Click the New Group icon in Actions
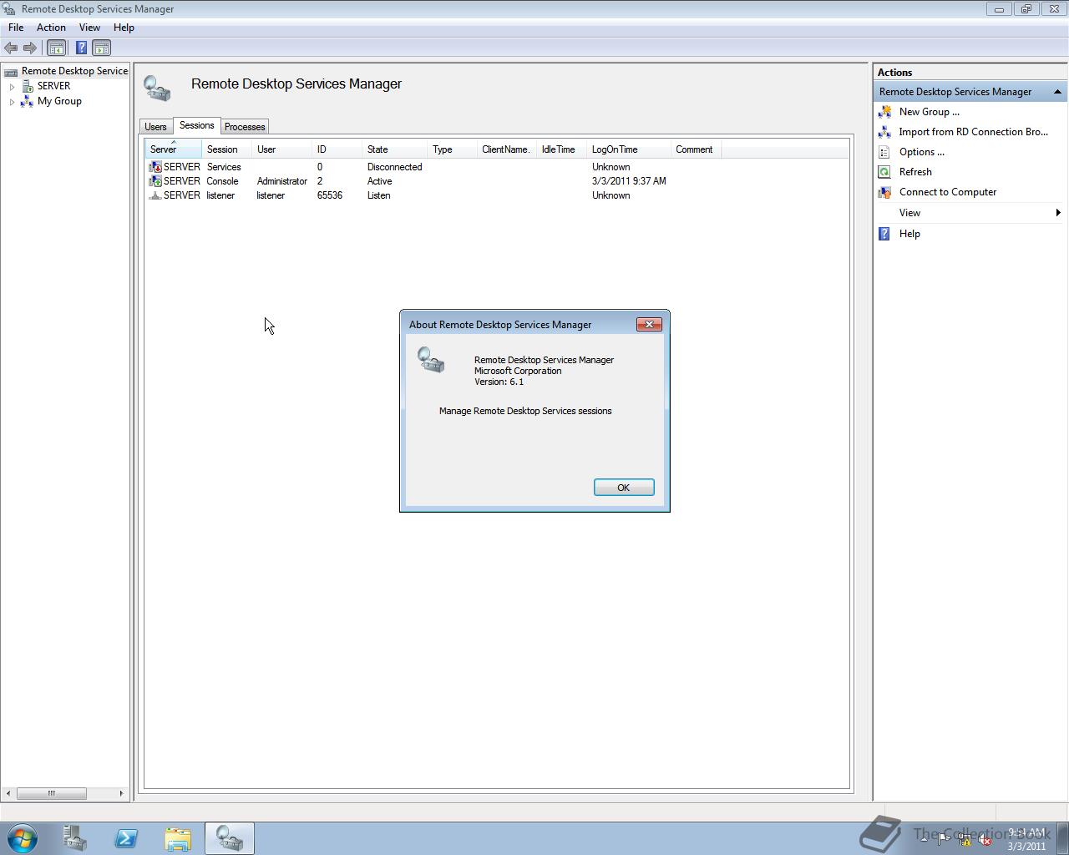The width and height of the screenshot is (1069, 855). (x=884, y=112)
